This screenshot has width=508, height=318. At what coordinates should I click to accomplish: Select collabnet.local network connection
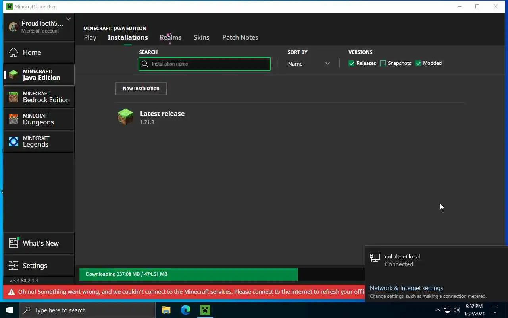437,260
